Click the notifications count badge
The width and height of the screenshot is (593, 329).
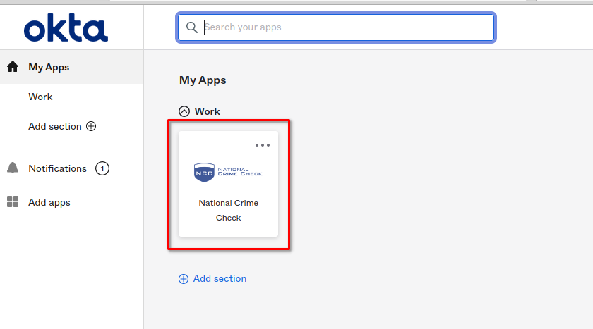[x=102, y=168]
